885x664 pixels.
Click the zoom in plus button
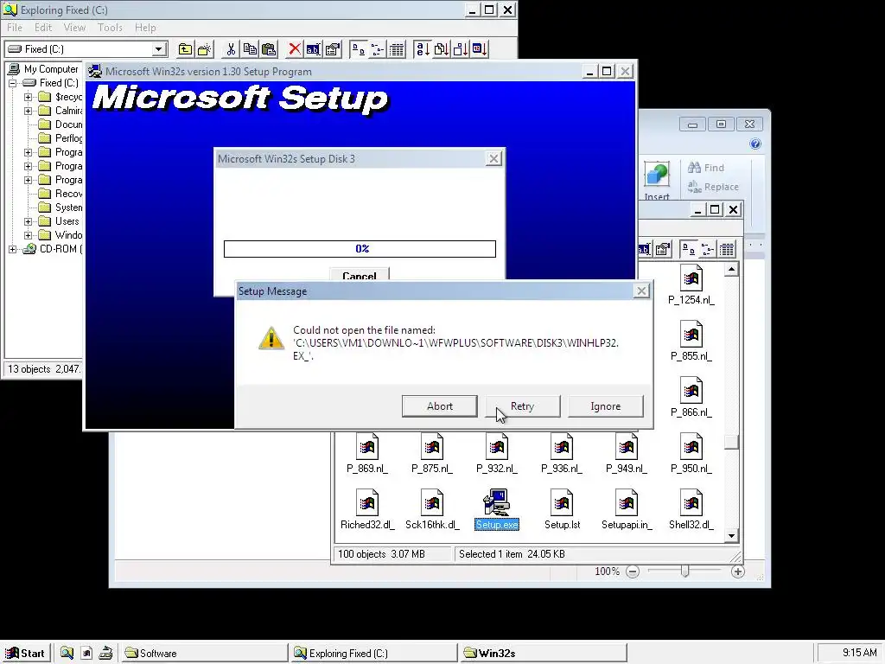738,571
